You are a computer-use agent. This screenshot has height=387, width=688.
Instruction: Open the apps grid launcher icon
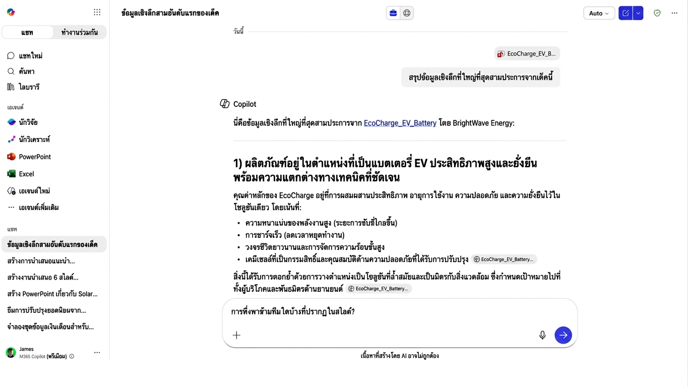click(x=97, y=13)
